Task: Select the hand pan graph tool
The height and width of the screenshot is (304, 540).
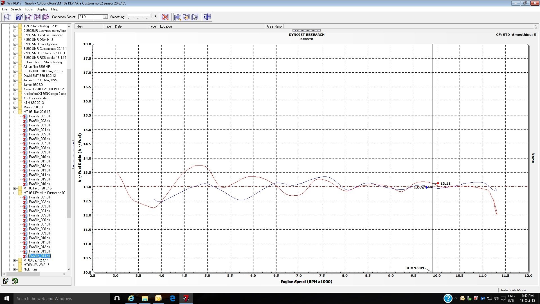Action: click(186, 17)
